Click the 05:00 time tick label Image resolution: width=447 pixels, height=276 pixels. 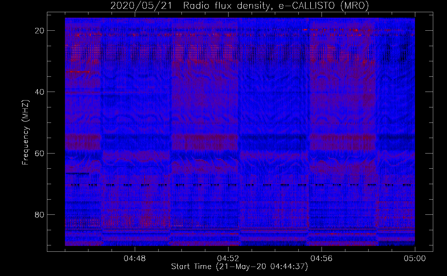pos(415,259)
